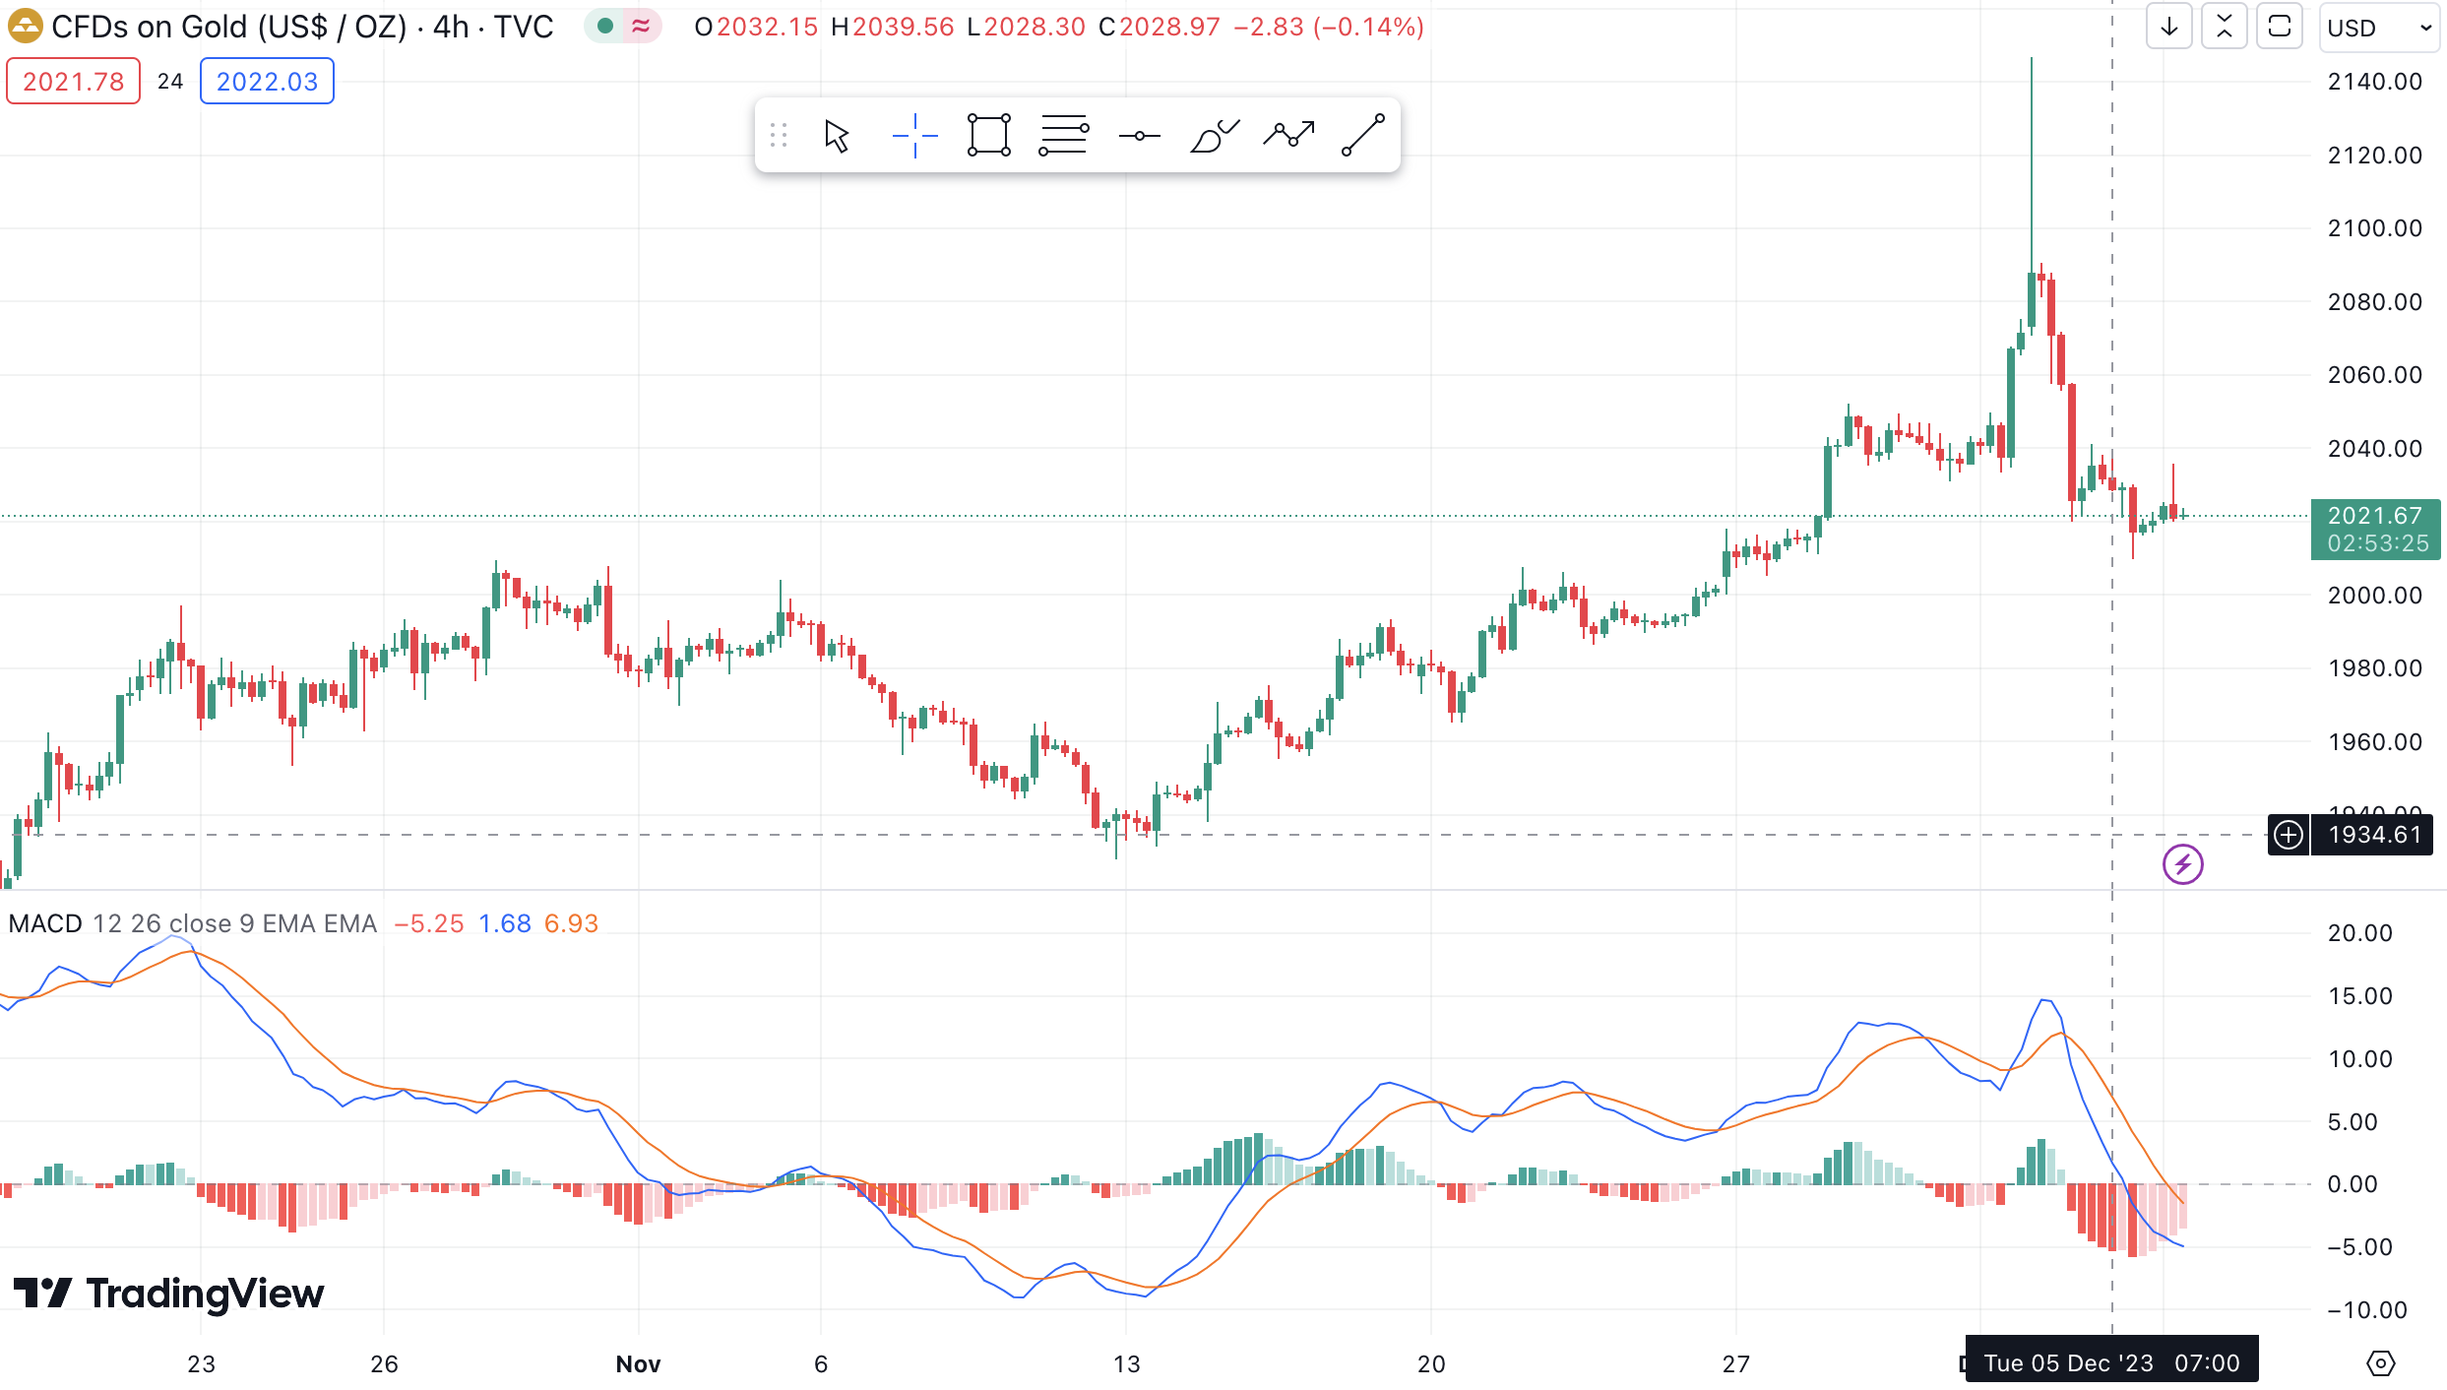Screen dimensions: 2447x1390
Task: Click the collapse pane chevrons button
Action: [2224, 27]
